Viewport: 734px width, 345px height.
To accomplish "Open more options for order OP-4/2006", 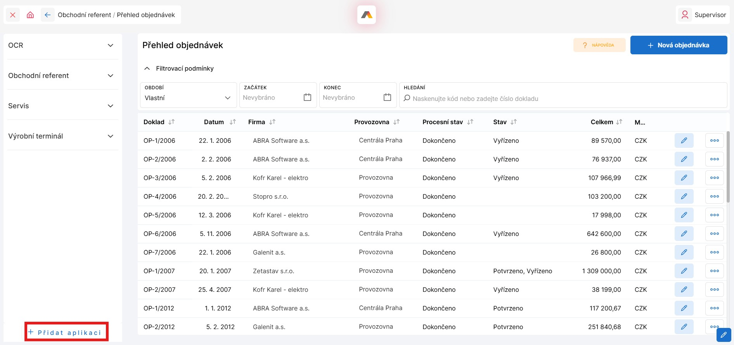I will (x=715, y=196).
